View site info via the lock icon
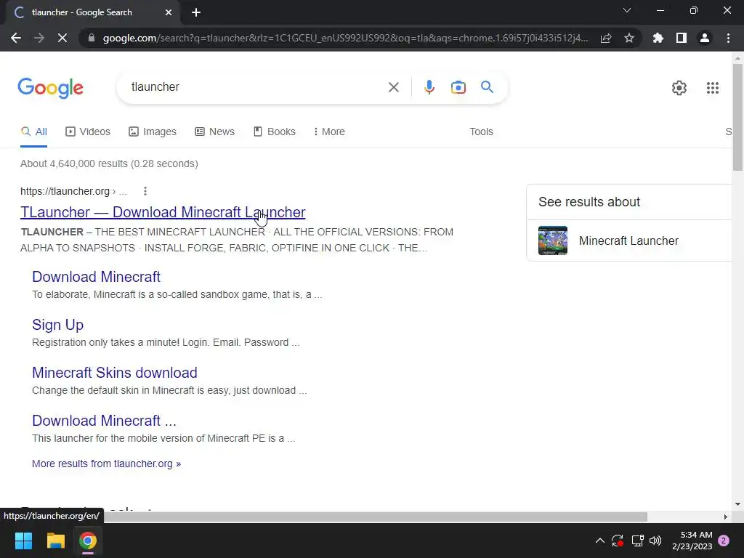744x558 pixels. click(x=92, y=38)
